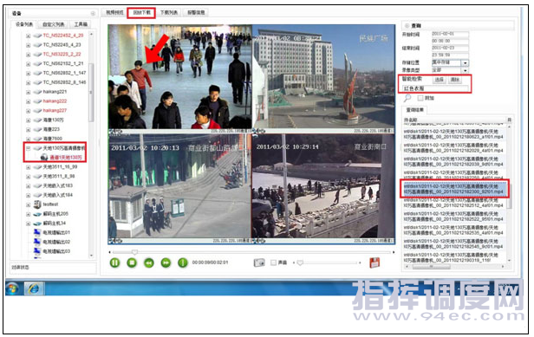The width and height of the screenshot is (534, 337).
Task: Click the green rewind playback button
Action: [149, 262]
